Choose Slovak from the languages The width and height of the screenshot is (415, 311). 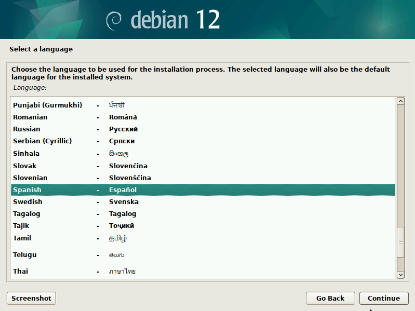coord(25,166)
